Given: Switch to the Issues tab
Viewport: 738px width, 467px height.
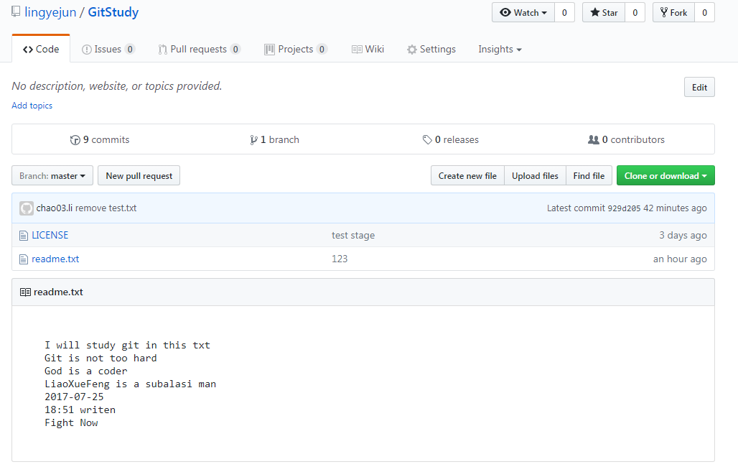Looking at the screenshot, I should tap(108, 50).
